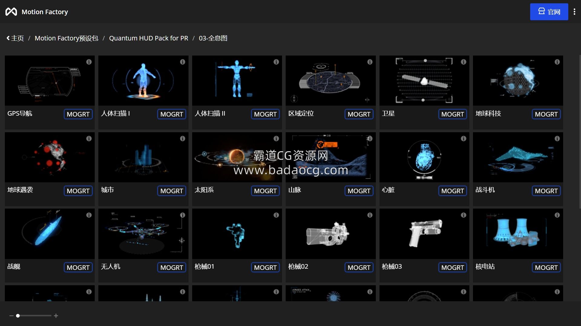
Task: Show info for 无人机 preset
Action: point(182,215)
